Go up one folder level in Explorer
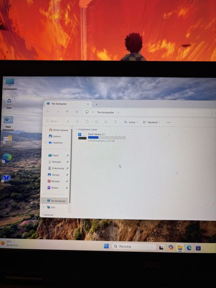The width and height of the screenshot is (216, 288). (x=67, y=111)
